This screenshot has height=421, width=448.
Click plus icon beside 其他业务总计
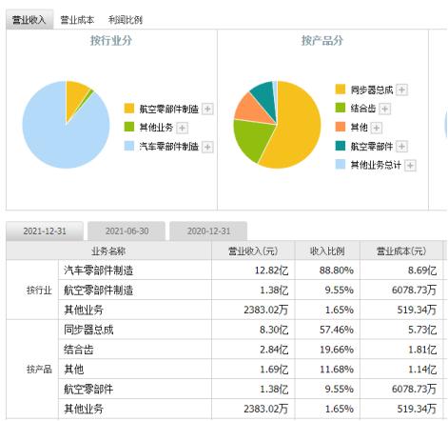[410, 166]
